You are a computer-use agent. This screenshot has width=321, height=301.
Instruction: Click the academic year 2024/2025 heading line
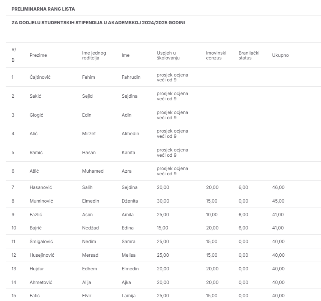pyautogui.click(x=98, y=23)
